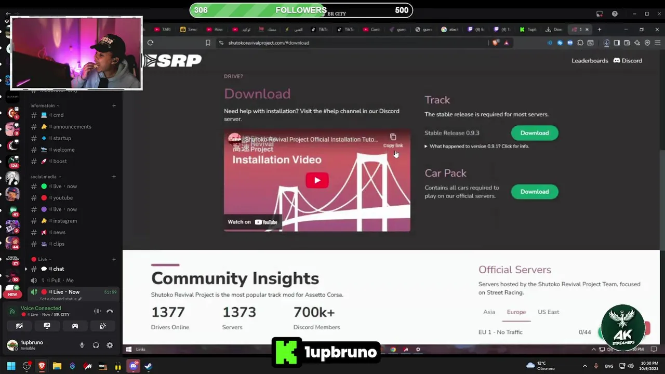
Task: Open the browser hamburger menu
Action: (657, 43)
